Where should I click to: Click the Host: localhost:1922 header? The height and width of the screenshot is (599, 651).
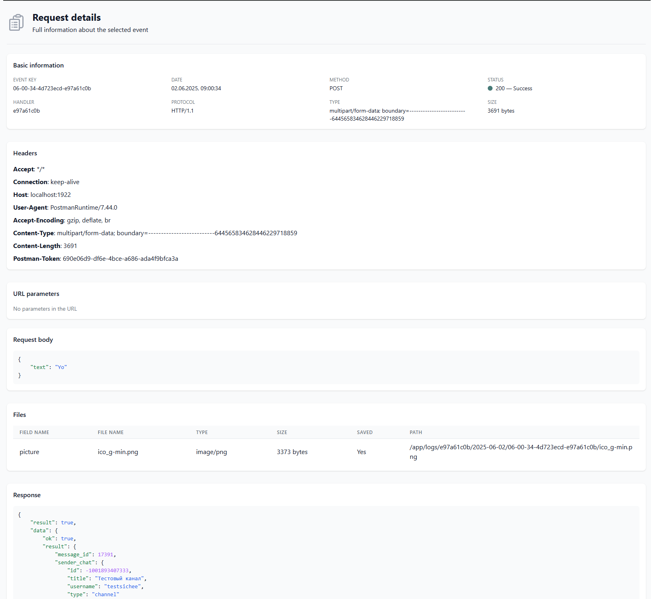click(42, 195)
